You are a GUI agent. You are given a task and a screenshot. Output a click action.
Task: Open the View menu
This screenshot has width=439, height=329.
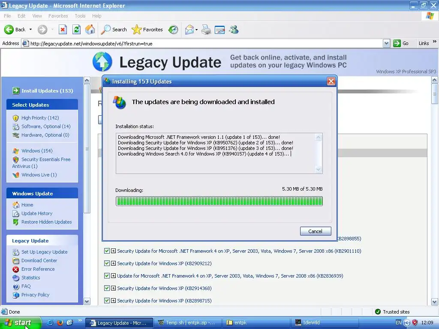click(37, 16)
